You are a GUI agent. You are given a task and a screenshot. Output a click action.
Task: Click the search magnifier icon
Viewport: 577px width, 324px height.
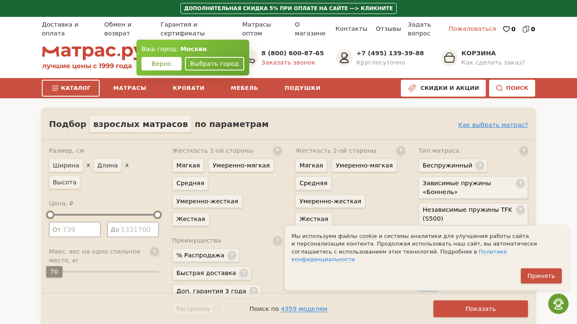[499, 88]
